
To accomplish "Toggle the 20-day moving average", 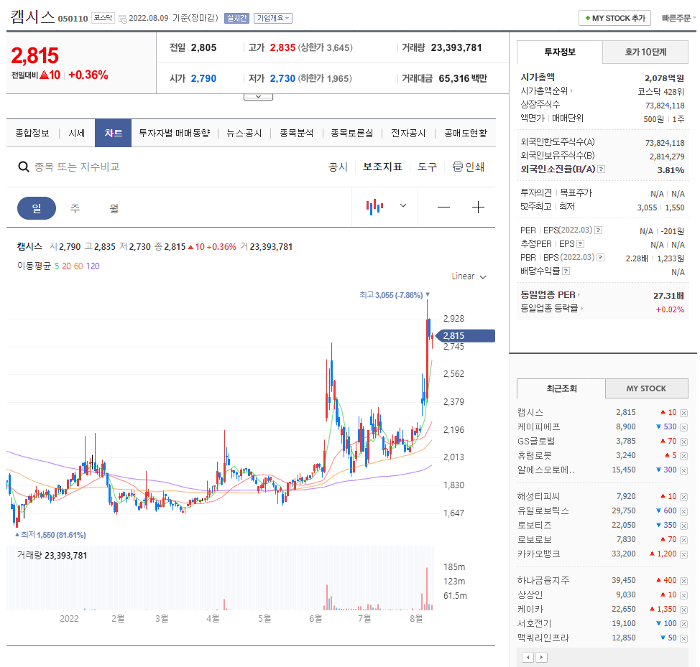I will click(67, 266).
